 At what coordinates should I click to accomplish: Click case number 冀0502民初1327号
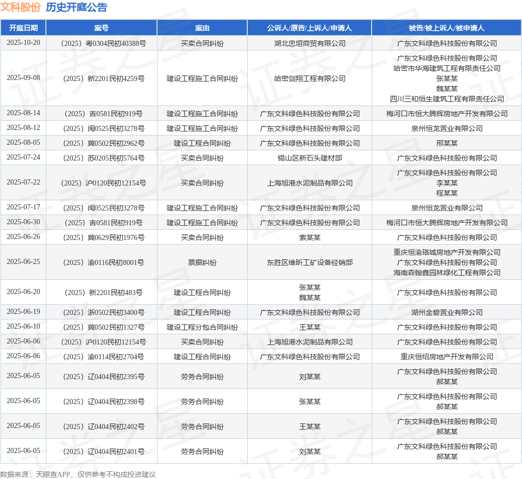tap(103, 327)
